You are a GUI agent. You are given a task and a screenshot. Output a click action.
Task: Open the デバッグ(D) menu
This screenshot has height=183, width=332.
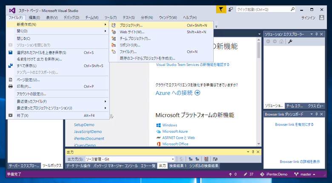point(72,17)
